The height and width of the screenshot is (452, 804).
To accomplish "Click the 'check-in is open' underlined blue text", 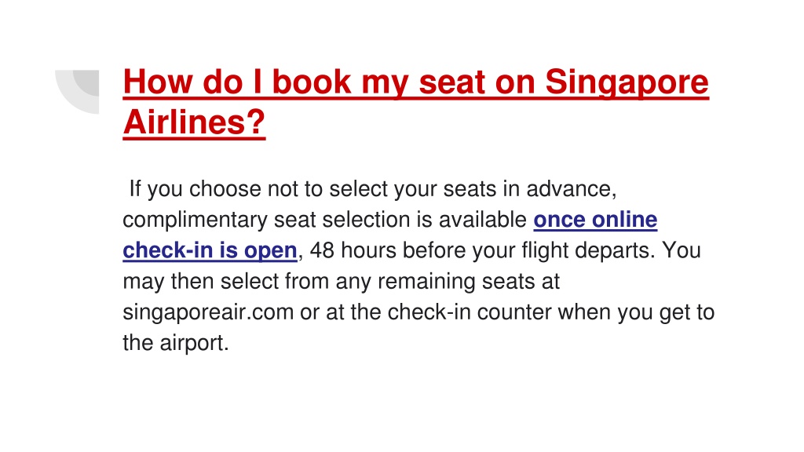I will click(x=210, y=250).
